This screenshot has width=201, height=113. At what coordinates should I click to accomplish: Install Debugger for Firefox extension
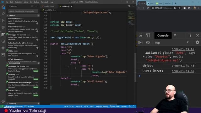tap(36, 71)
